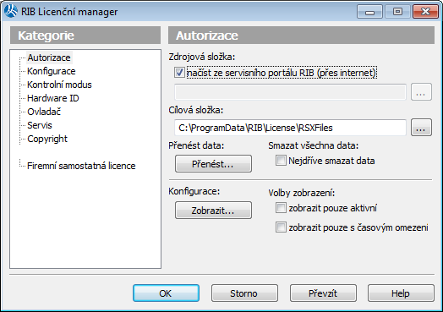Click the Volby zobrazení label
443x312 pixels.
(x=302, y=194)
